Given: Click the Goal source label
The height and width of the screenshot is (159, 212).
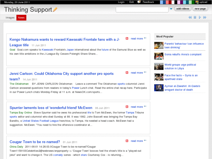Looking at the screenshot, I should (13, 50).
